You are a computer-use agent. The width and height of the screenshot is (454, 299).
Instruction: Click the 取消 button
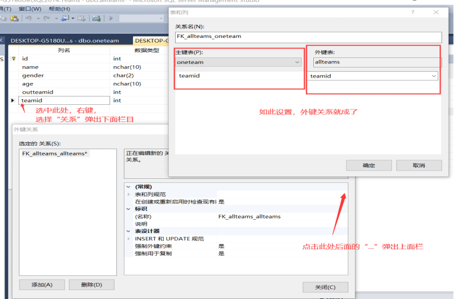pyautogui.click(x=419, y=166)
